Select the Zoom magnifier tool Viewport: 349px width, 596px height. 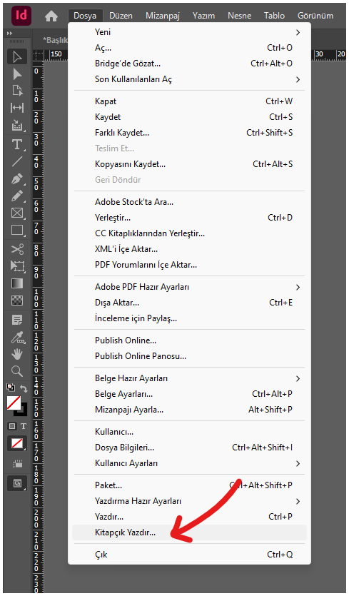click(x=17, y=370)
